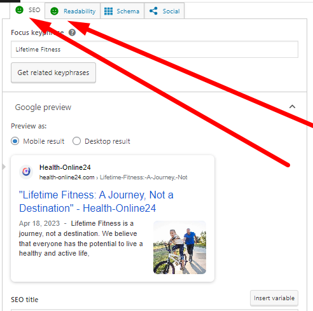
Task: Click the Apr 18, 2023 date text
Action: point(39,223)
